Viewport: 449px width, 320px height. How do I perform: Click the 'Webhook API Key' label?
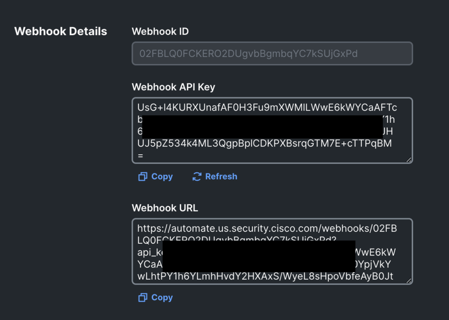173,87
